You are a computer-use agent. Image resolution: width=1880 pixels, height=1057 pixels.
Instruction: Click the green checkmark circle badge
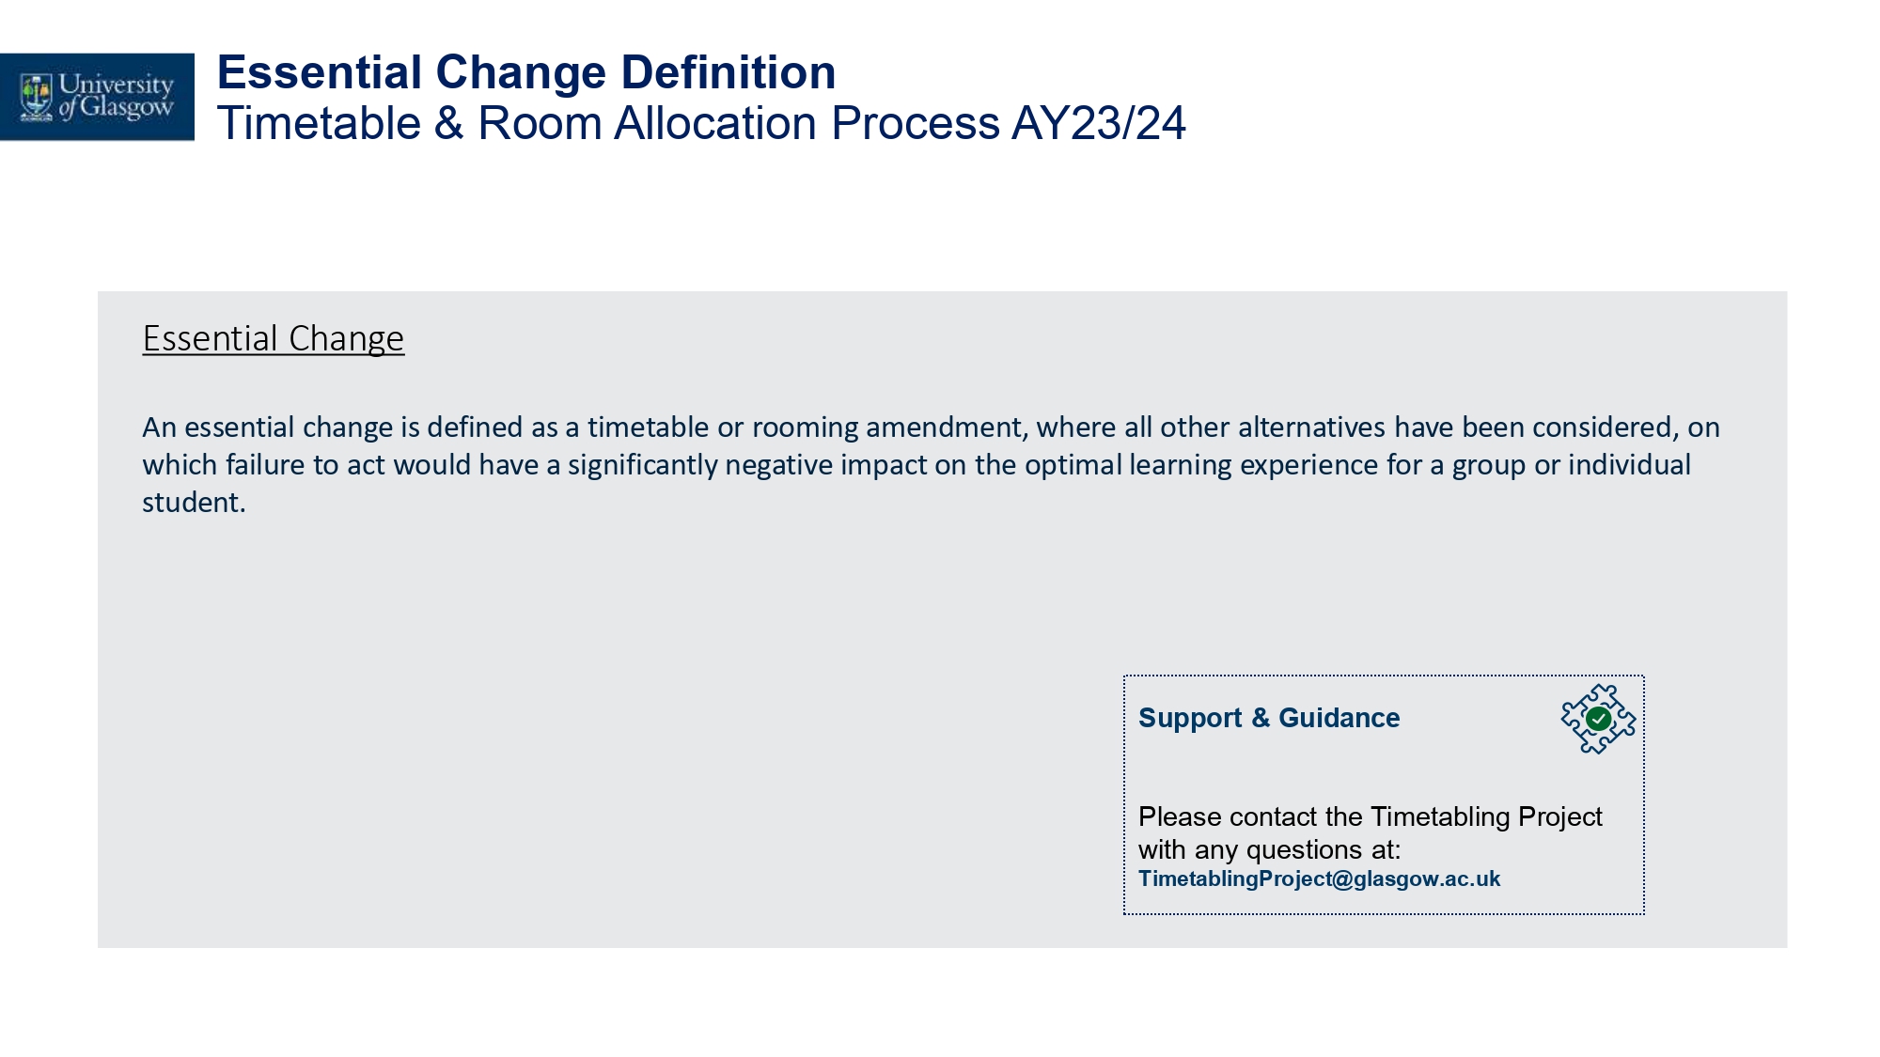pyautogui.click(x=1598, y=719)
